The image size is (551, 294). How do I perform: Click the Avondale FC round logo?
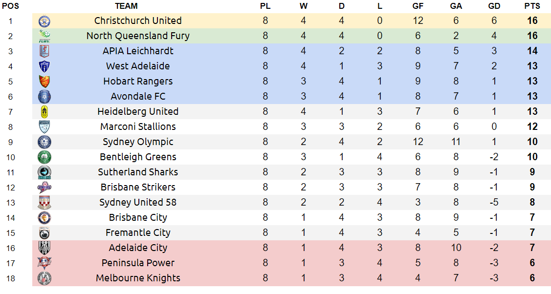point(44,97)
